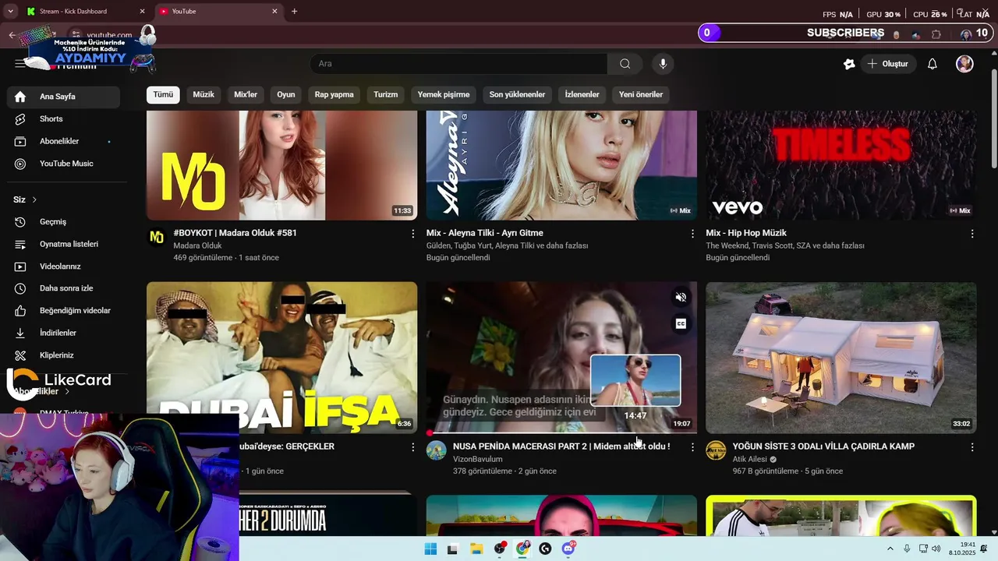Unmute the Nusa Penida preview video

point(681,297)
